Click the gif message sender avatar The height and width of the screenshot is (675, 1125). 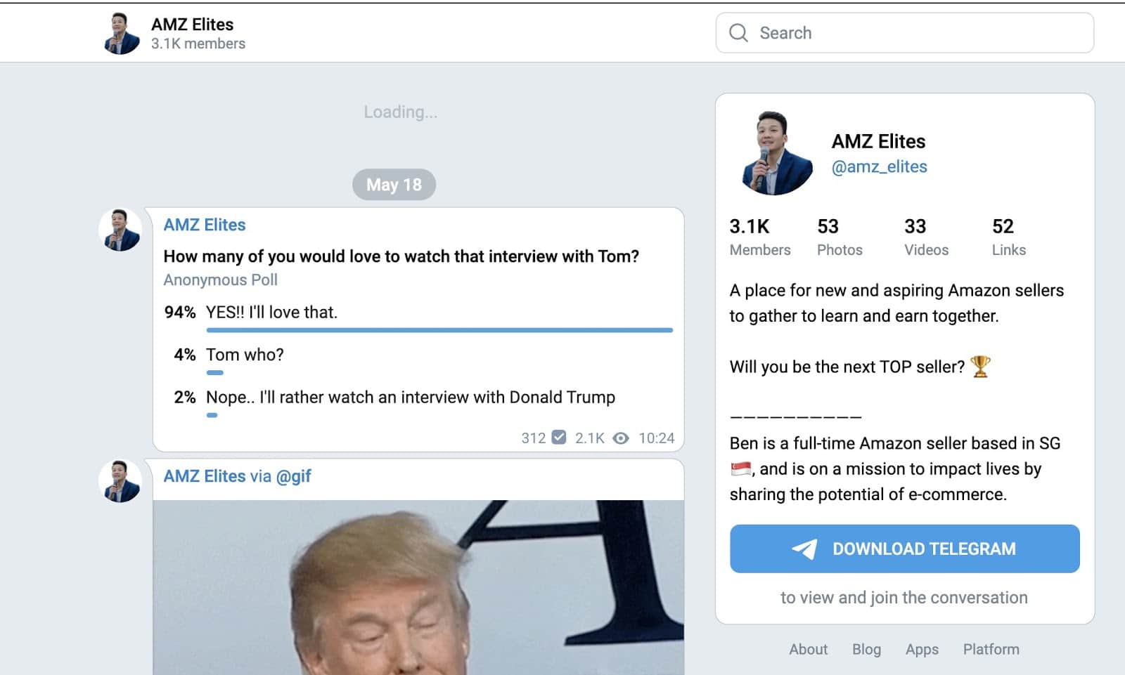click(120, 481)
